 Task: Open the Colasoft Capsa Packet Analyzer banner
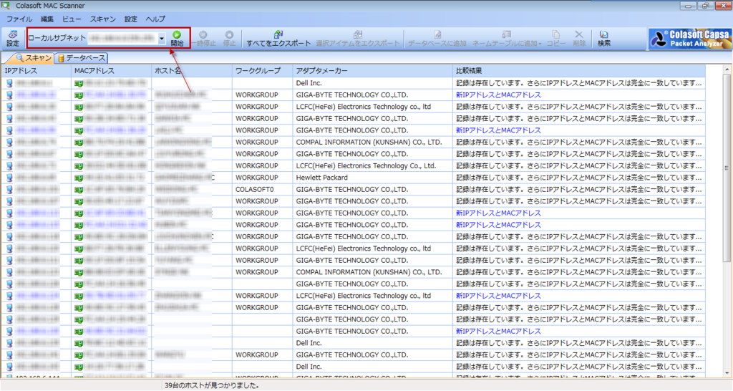coord(689,39)
